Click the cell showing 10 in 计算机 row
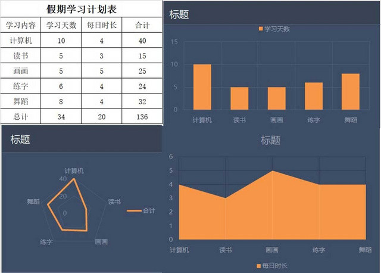This screenshot has width=381, height=273. click(x=61, y=40)
